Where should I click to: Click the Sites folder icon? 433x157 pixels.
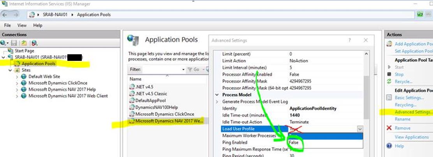point(17,70)
